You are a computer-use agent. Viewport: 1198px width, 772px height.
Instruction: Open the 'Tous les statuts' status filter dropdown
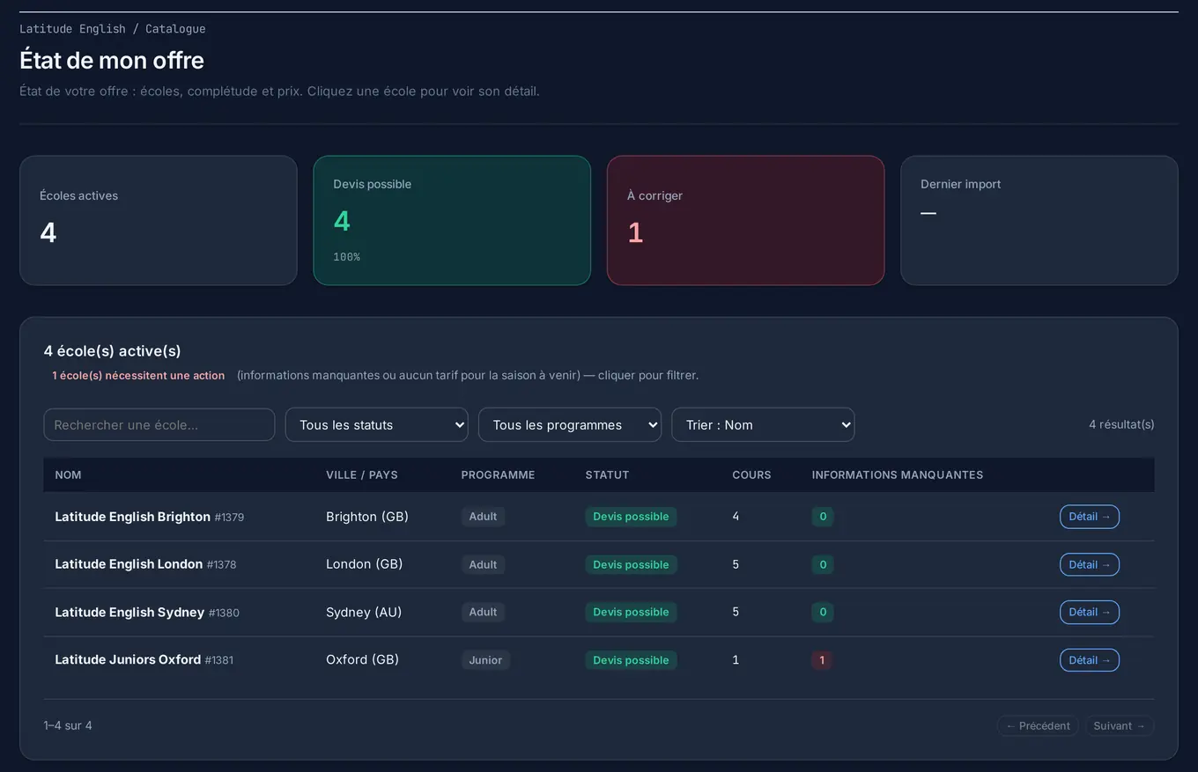coord(376,424)
